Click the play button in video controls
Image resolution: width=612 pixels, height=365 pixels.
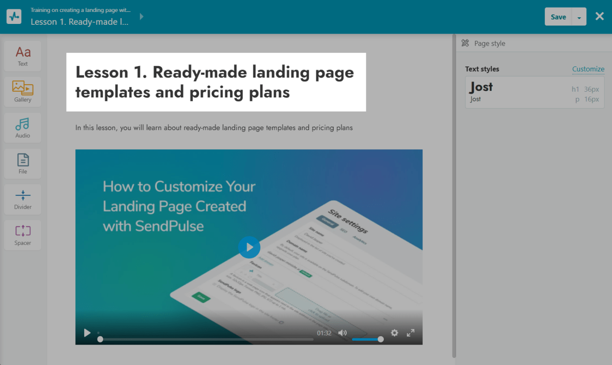pos(87,333)
